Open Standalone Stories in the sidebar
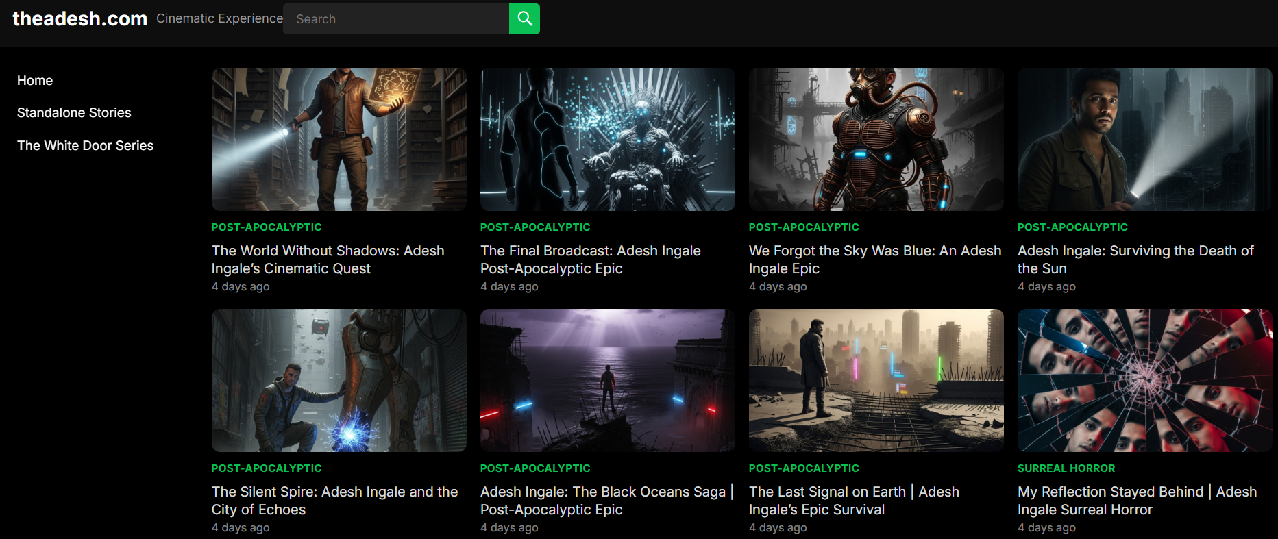1278x539 pixels. 74,112
